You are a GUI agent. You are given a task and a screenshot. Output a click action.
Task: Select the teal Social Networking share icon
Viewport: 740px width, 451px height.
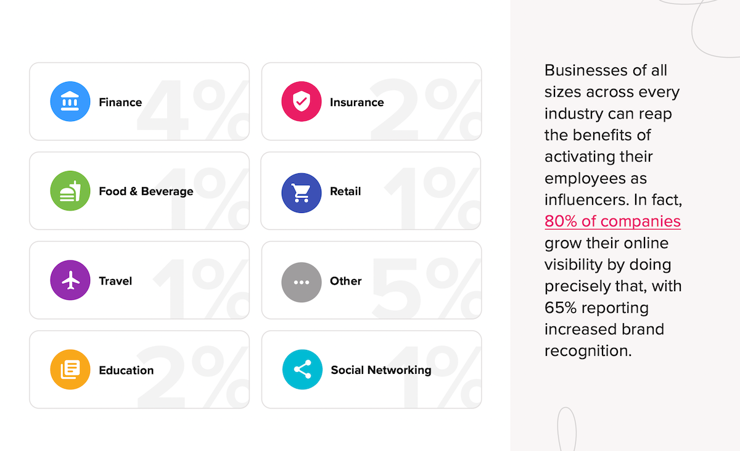pyautogui.click(x=302, y=370)
